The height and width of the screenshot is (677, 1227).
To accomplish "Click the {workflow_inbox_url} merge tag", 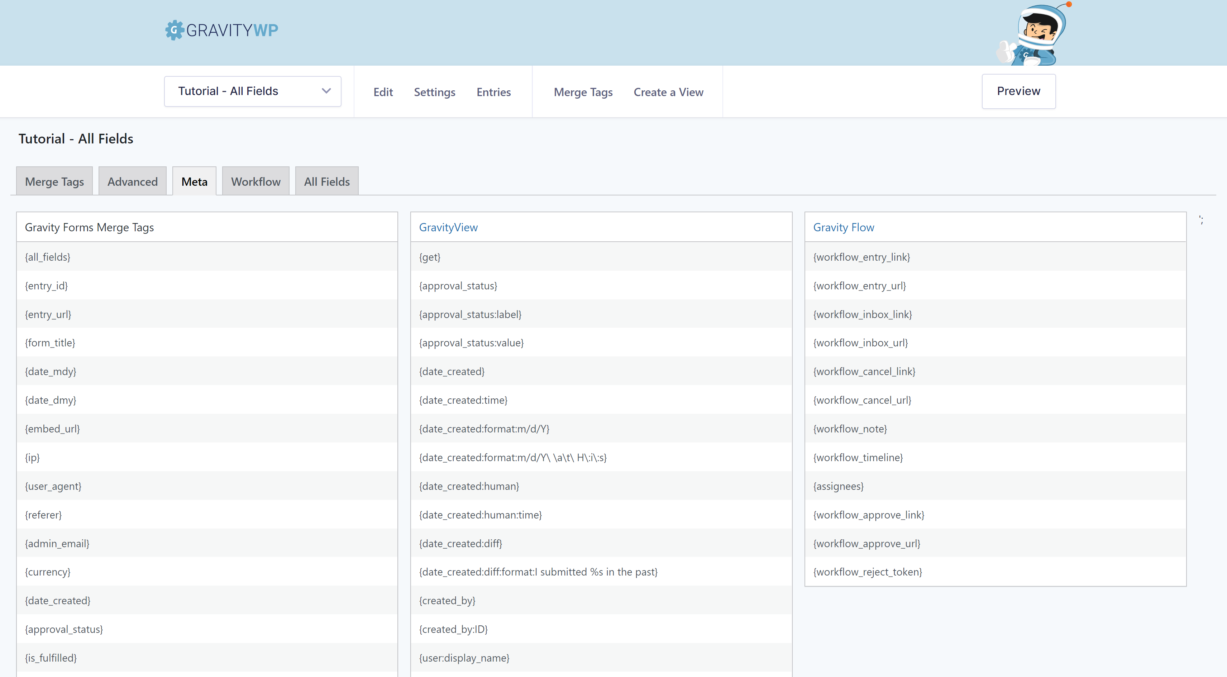I will pyautogui.click(x=861, y=343).
